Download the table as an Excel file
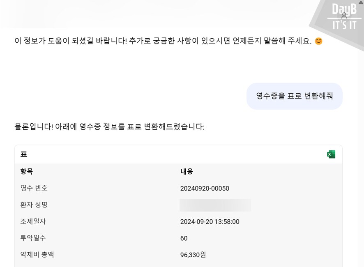The width and height of the screenshot is (364, 267). [x=331, y=154]
